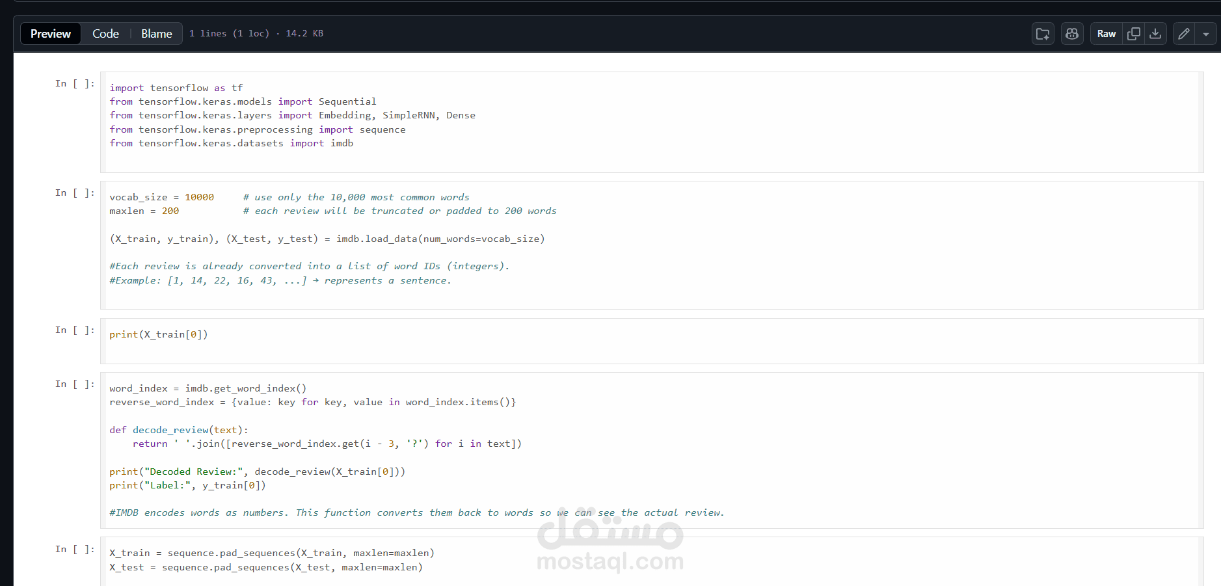Copy raw file contents icon
This screenshot has height=586, width=1221.
tap(1134, 34)
